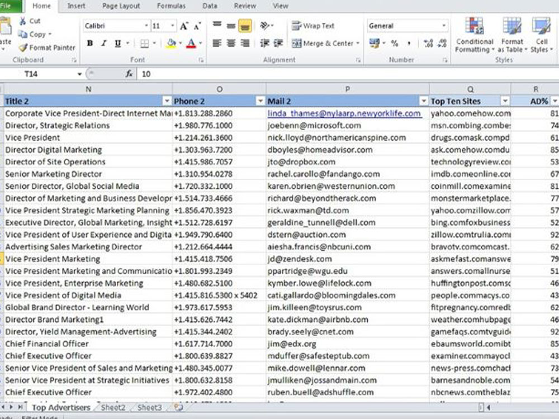Viewport: 559px width, 419px height.
Task: Toggle Wrap Text
Action: 313,26
